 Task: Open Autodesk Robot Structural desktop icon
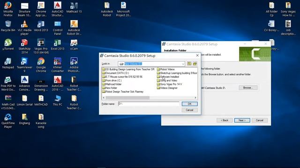tap(74, 28)
